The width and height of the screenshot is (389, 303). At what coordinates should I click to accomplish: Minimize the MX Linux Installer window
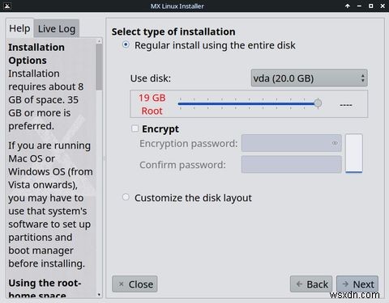359,6
